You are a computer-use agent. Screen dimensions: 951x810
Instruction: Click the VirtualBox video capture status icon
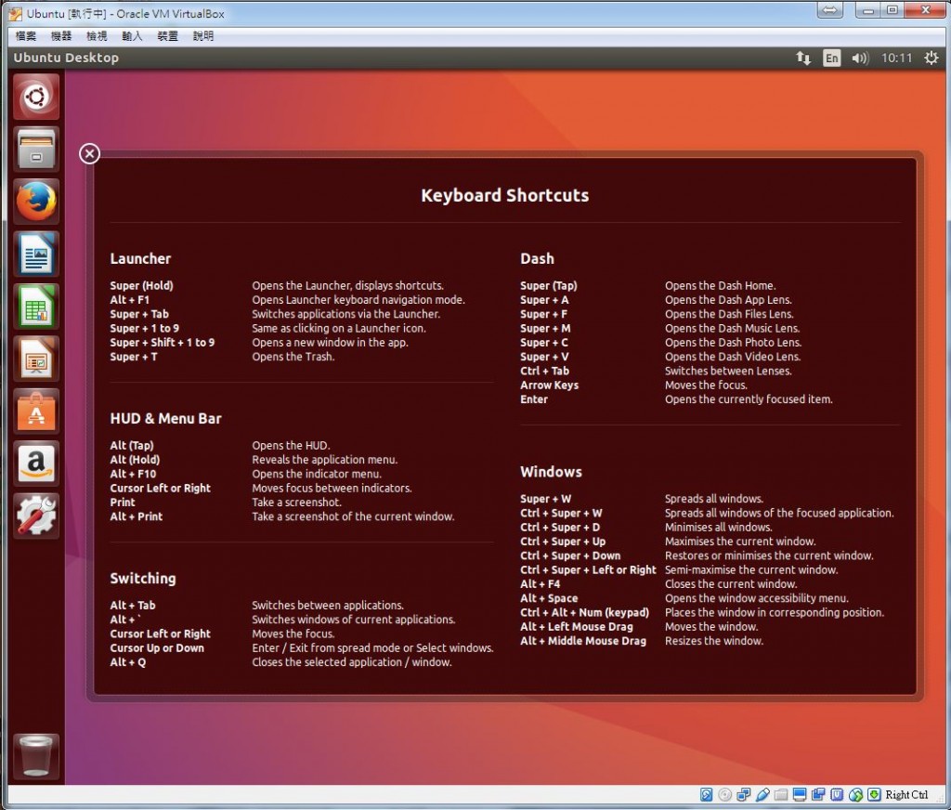pyautogui.click(x=818, y=794)
